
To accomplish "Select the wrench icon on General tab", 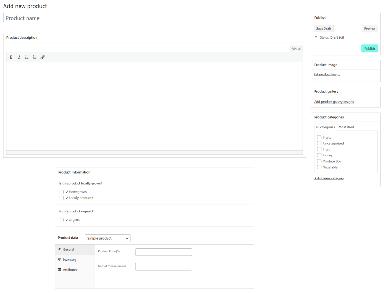I will tap(60, 249).
